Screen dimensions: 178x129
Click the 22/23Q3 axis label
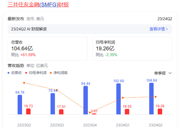[x=57, y=125]
